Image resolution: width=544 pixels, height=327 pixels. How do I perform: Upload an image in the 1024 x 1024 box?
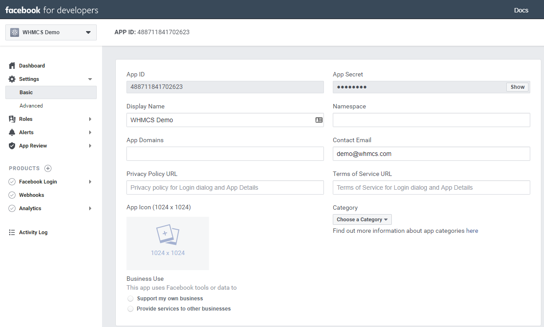pyautogui.click(x=168, y=243)
